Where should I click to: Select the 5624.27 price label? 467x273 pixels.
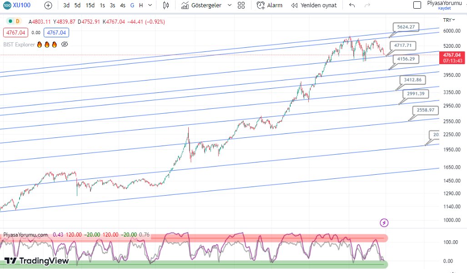point(406,27)
